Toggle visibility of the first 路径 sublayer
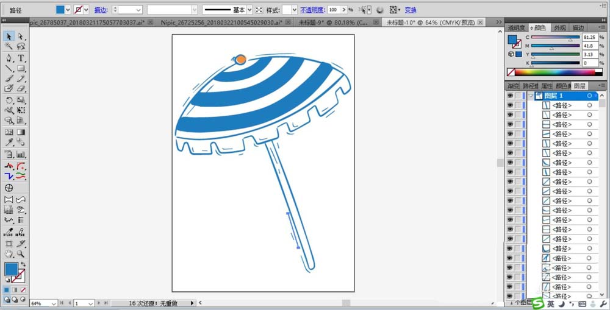This screenshot has height=310, width=610. tap(510, 105)
